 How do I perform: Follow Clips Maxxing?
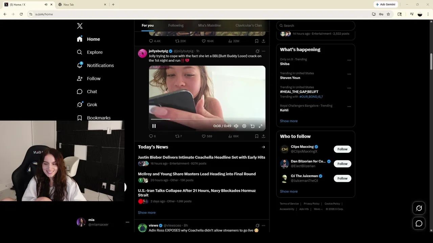pyautogui.click(x=342, y=149)
